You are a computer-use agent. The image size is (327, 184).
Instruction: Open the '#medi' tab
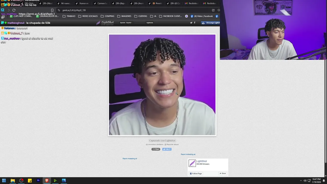(155, 3)
